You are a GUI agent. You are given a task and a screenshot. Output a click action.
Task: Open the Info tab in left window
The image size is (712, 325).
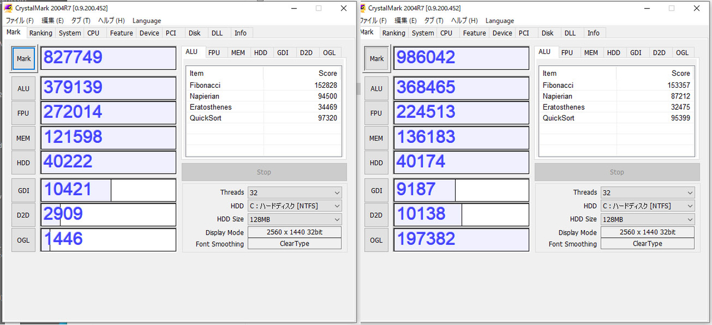[240, 33]
